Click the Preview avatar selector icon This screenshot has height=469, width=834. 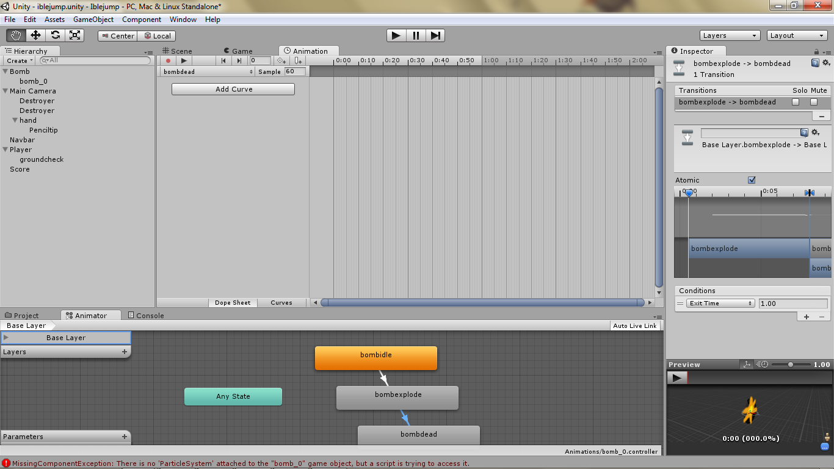click(827, 437)
